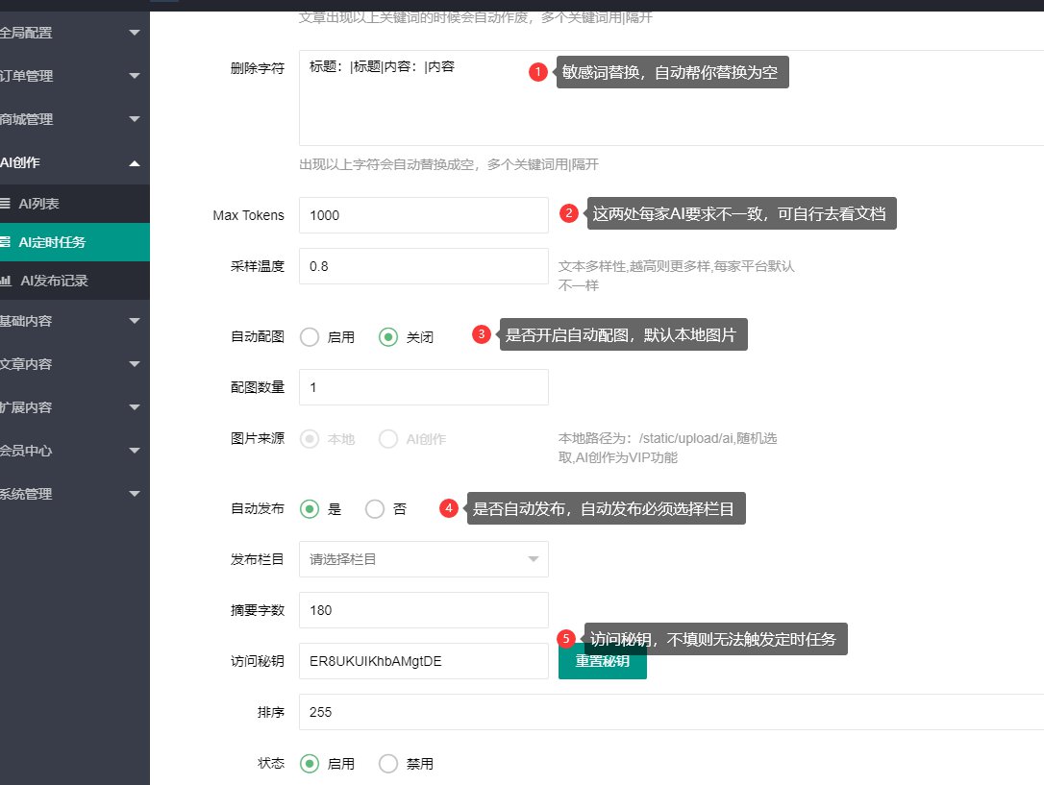Click the 基础内容 sidebar label
The height and width of the screenshot is (785, 1044).
[26, 321]
